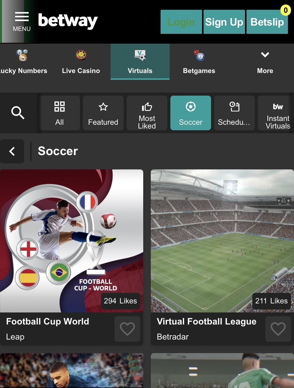The height and width of the screenshot is (388, 294).
Task: Expand the More categories chevron
Action: [x=265, y=62]
